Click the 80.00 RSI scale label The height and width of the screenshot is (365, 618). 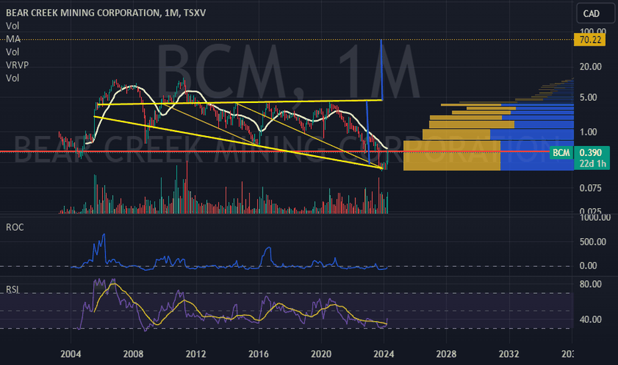(590, 284)
